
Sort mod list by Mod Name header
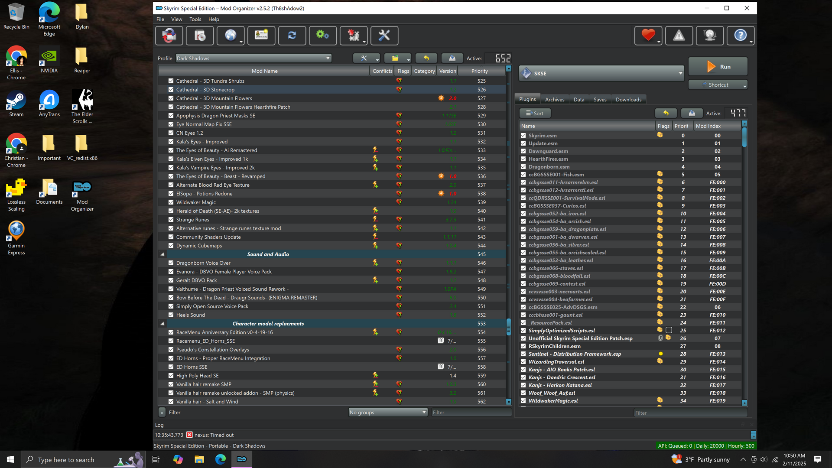pyautogui.click(x=264, y=71)
